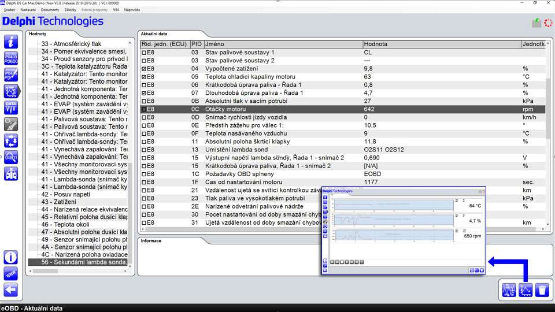Open the DATA parameters icon
The width and height of the screenshot is (555, 312).
(11, 107)
